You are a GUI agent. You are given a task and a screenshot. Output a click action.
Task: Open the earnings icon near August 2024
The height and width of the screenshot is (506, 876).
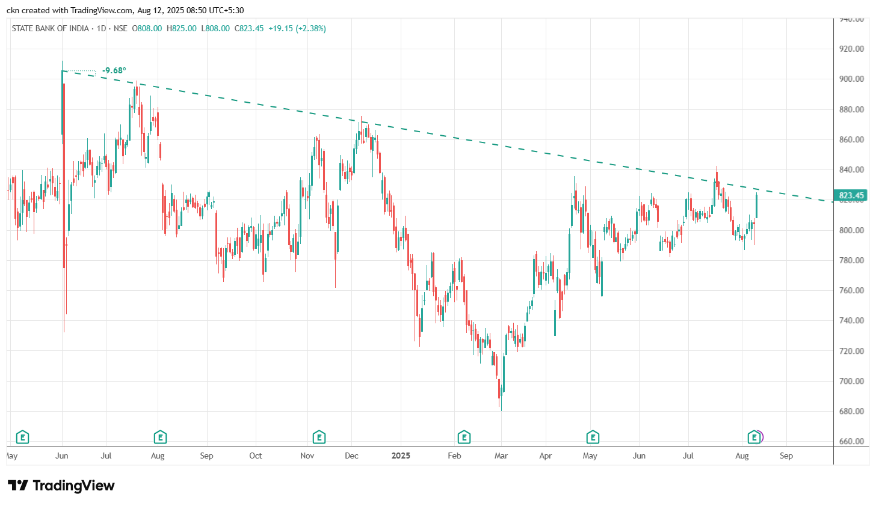pos(159,437)
